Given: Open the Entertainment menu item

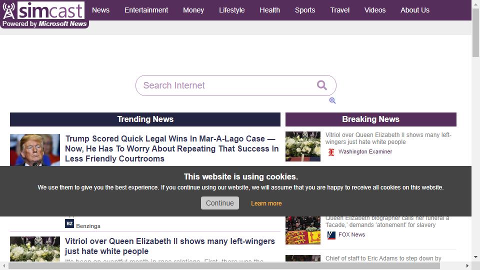Looking at the screenshot, I should (146, 10).
